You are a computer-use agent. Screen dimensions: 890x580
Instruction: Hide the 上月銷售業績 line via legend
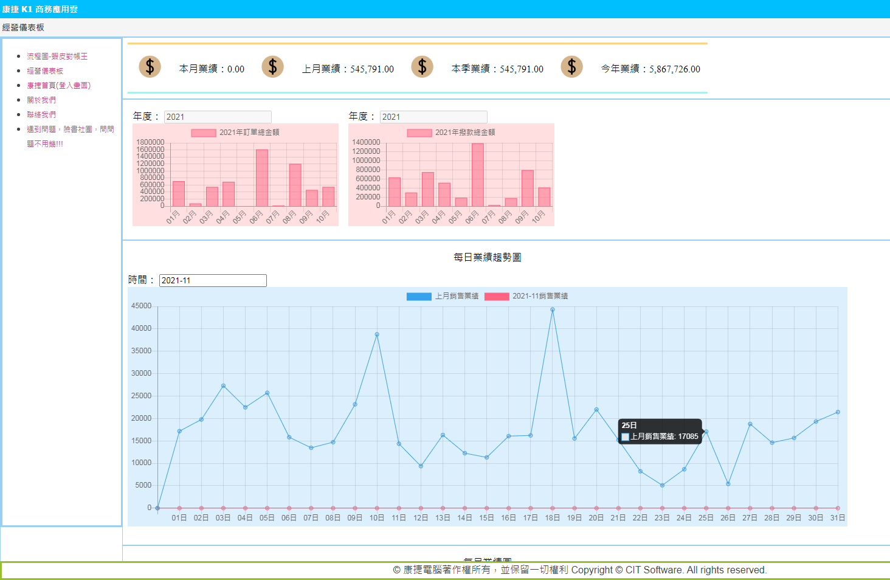pos(419,297)
